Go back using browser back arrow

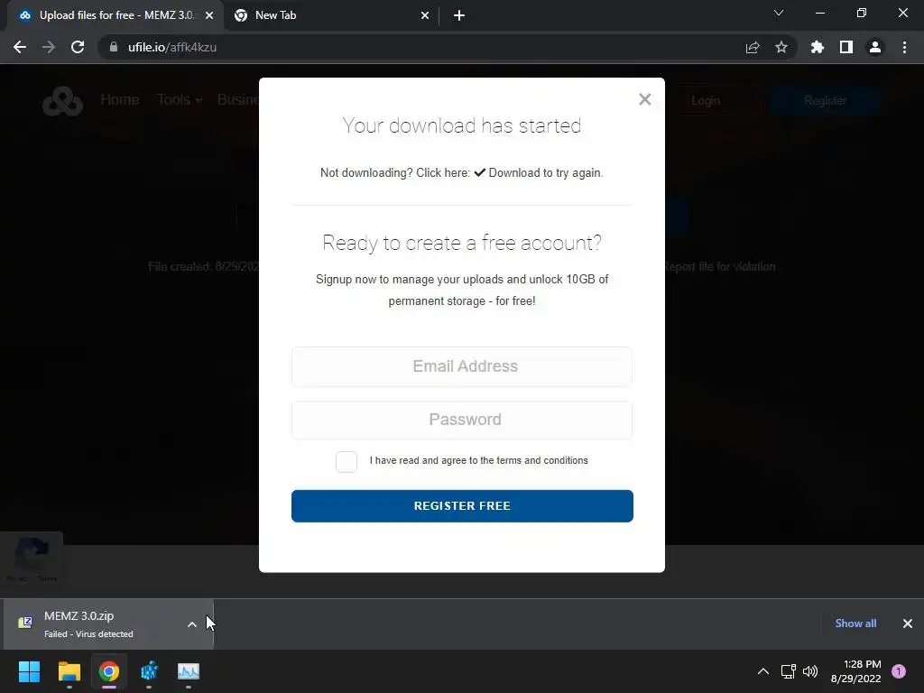[x=20, y=47]
